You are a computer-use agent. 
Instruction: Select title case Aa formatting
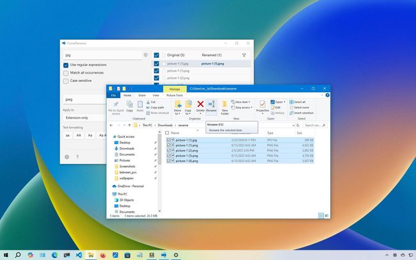pyautogui.click(x=90, y=136)
